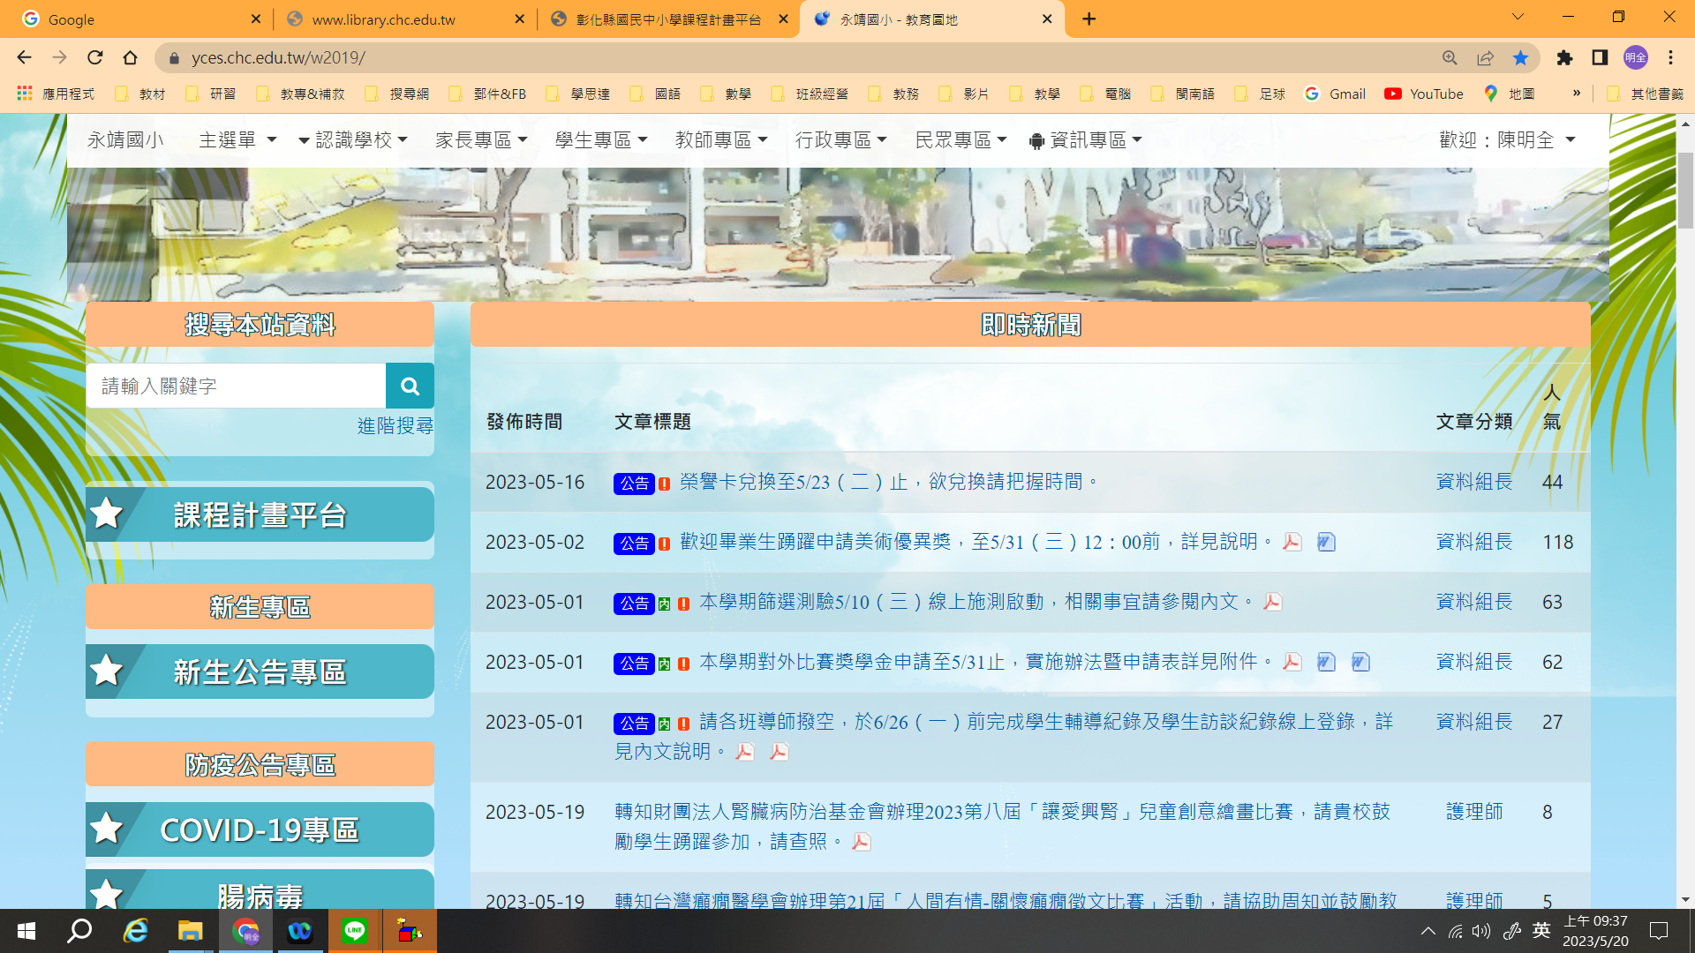The image size is (1695, 953).
Task: Open 教專&補救 bookmark folder
Action: [301, 94]
